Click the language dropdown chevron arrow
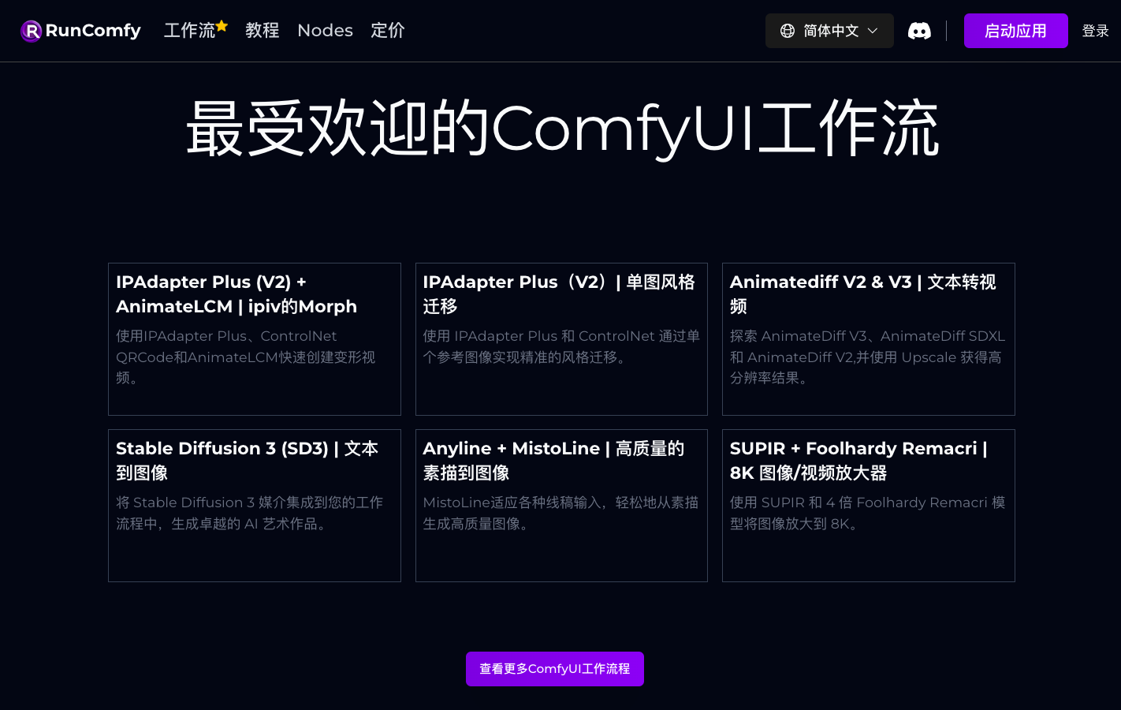This screenshot has height=710, width=1121. pos(873,31)
